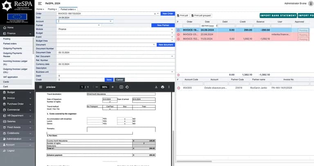Print the previewed PDF document

pos(162,87)
